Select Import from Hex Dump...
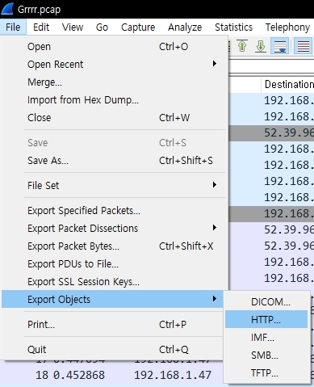The width and height of the screenshot is (314, 387). coord(113,100)
